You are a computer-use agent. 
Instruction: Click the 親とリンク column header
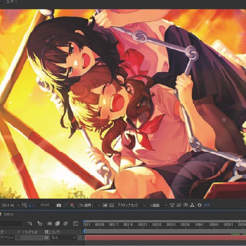click(52, 232)
